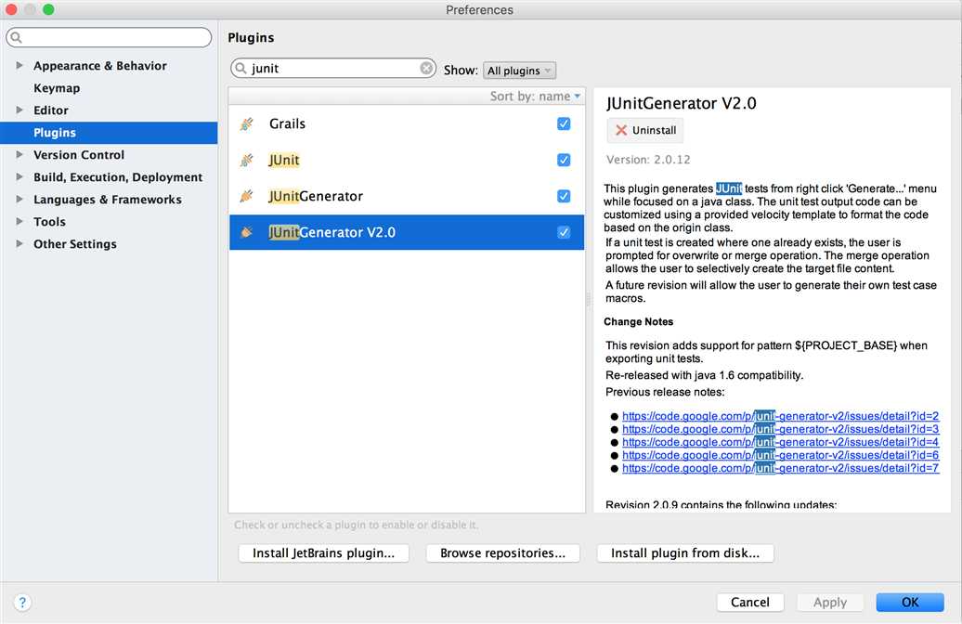
Task: Open the Sort by name dropdown
Action: [534, 97]
